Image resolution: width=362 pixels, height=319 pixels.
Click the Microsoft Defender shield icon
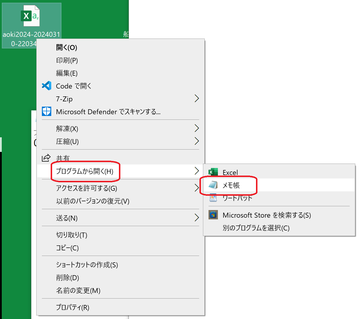(x=46, y=111)
